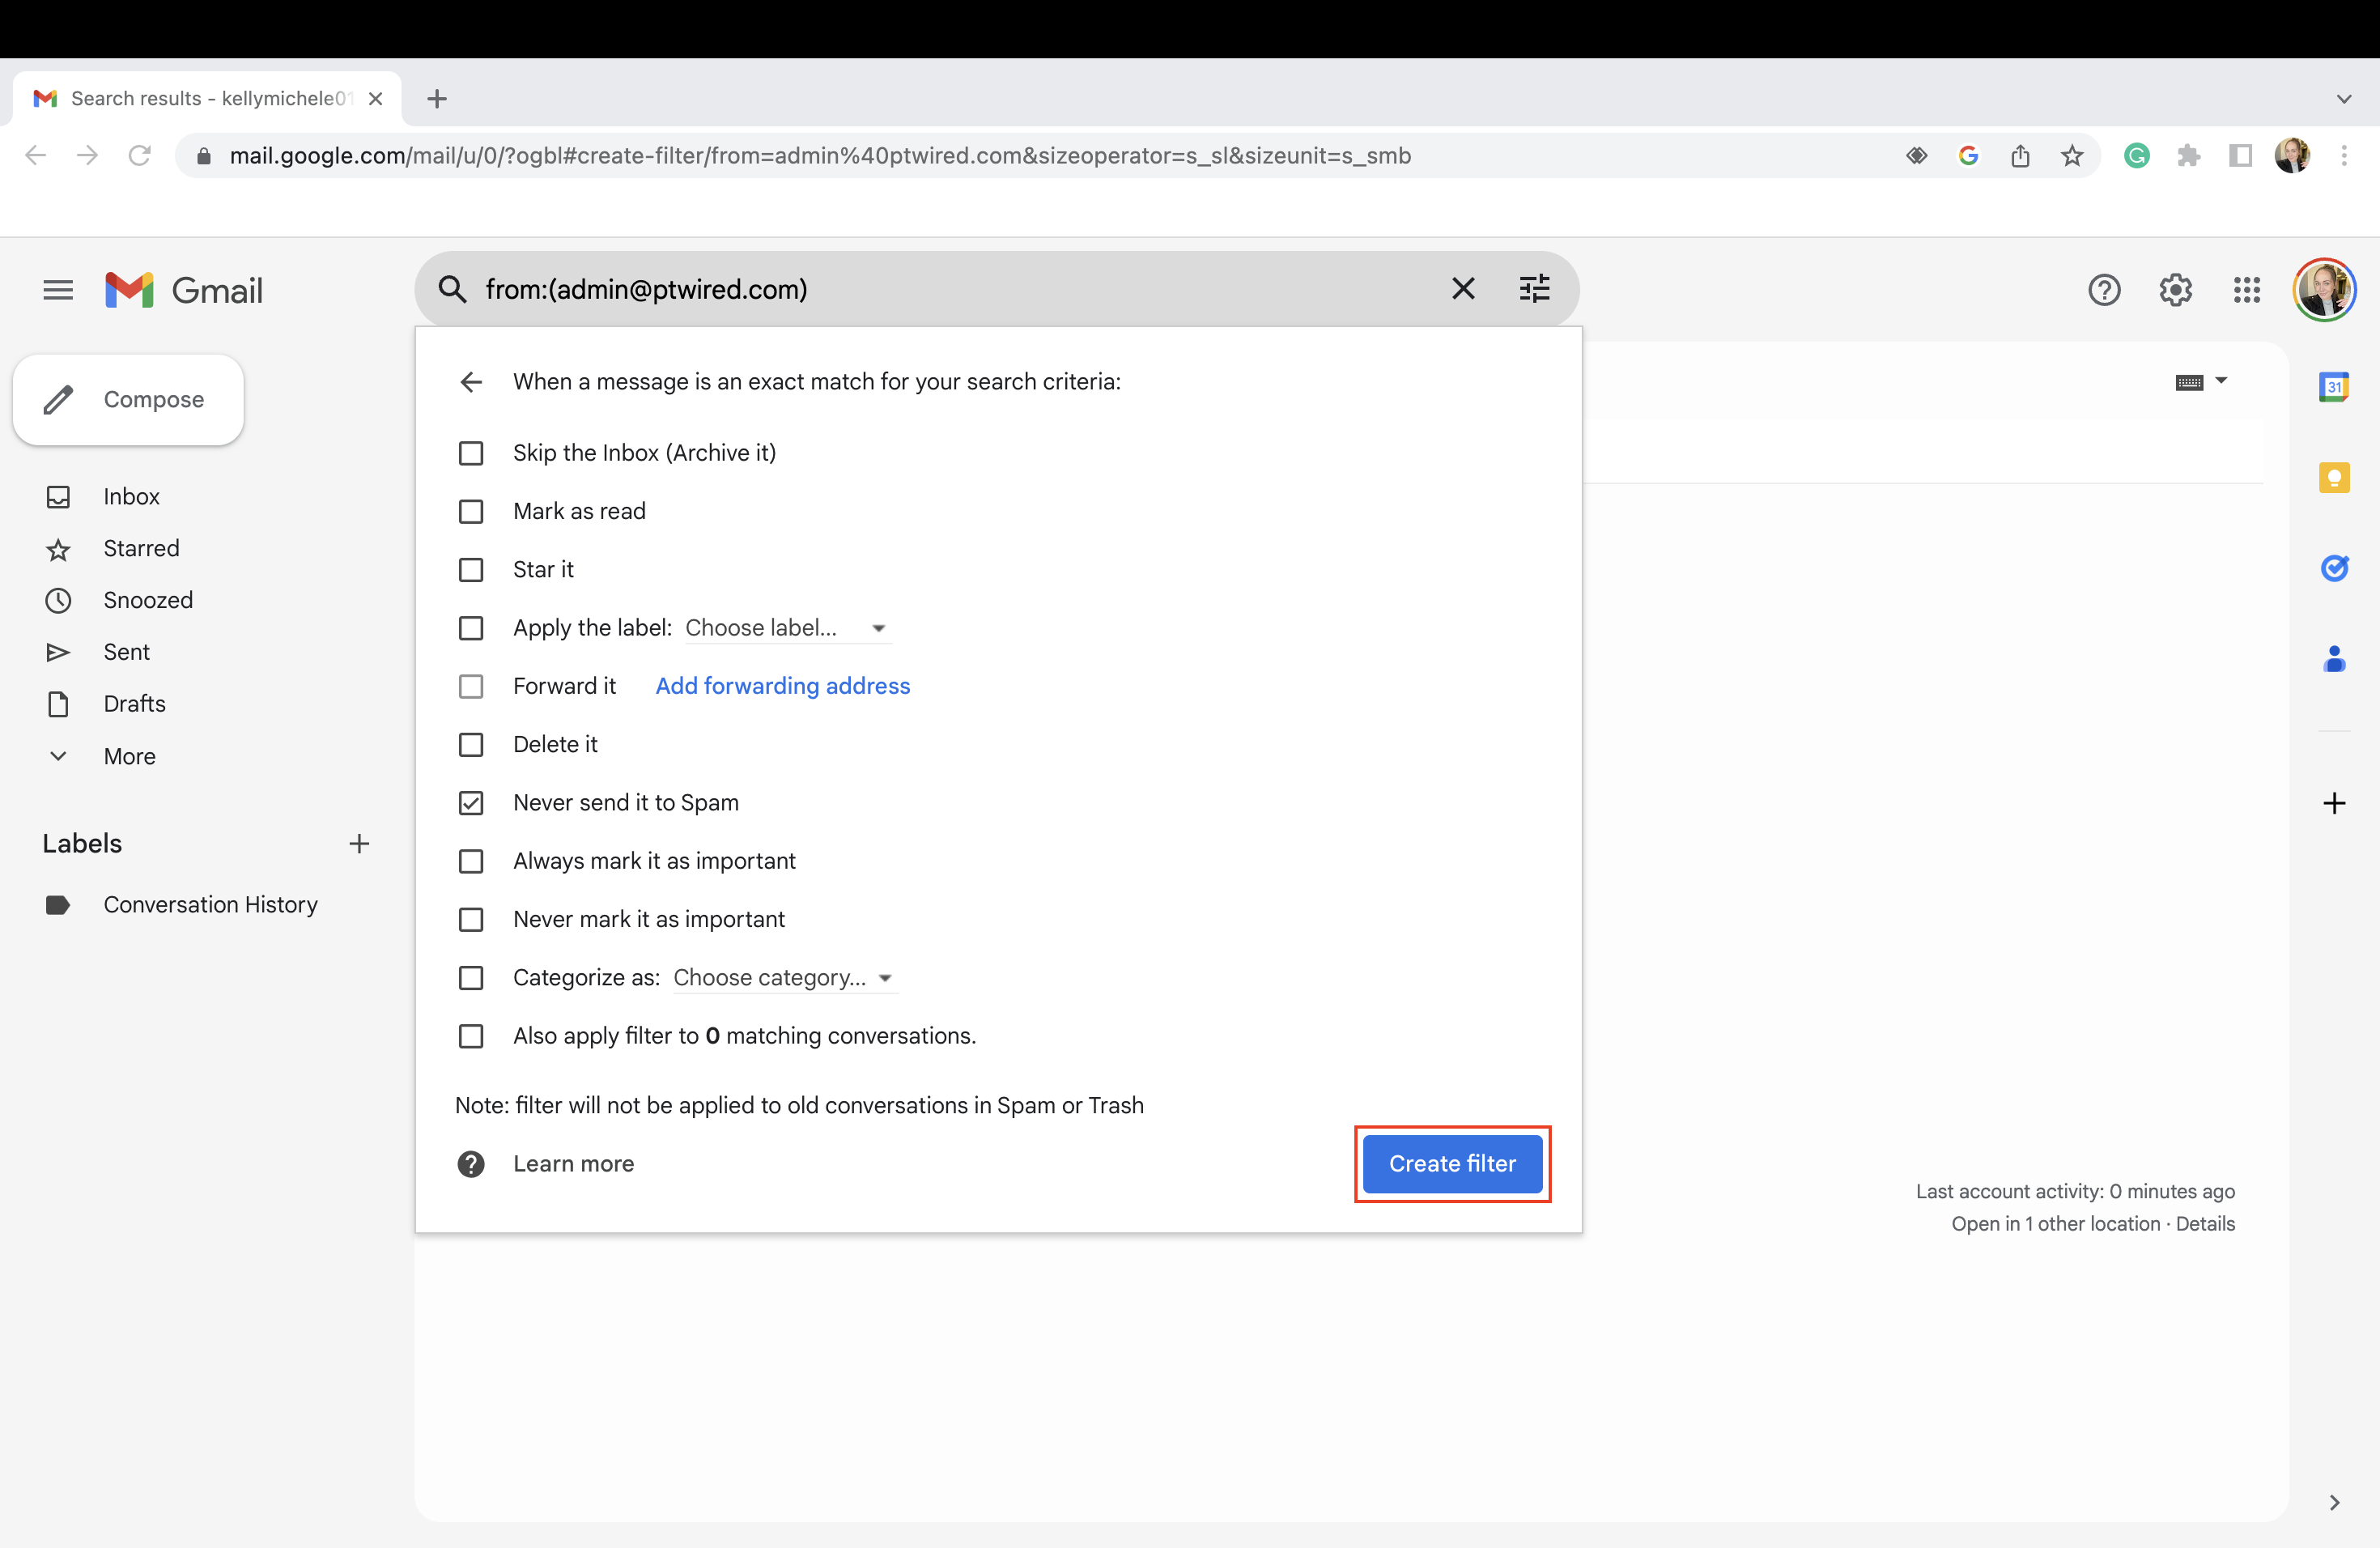Click the Add forwarding address link
This screenshot has height=1548, width=2380.
point(782,685)
